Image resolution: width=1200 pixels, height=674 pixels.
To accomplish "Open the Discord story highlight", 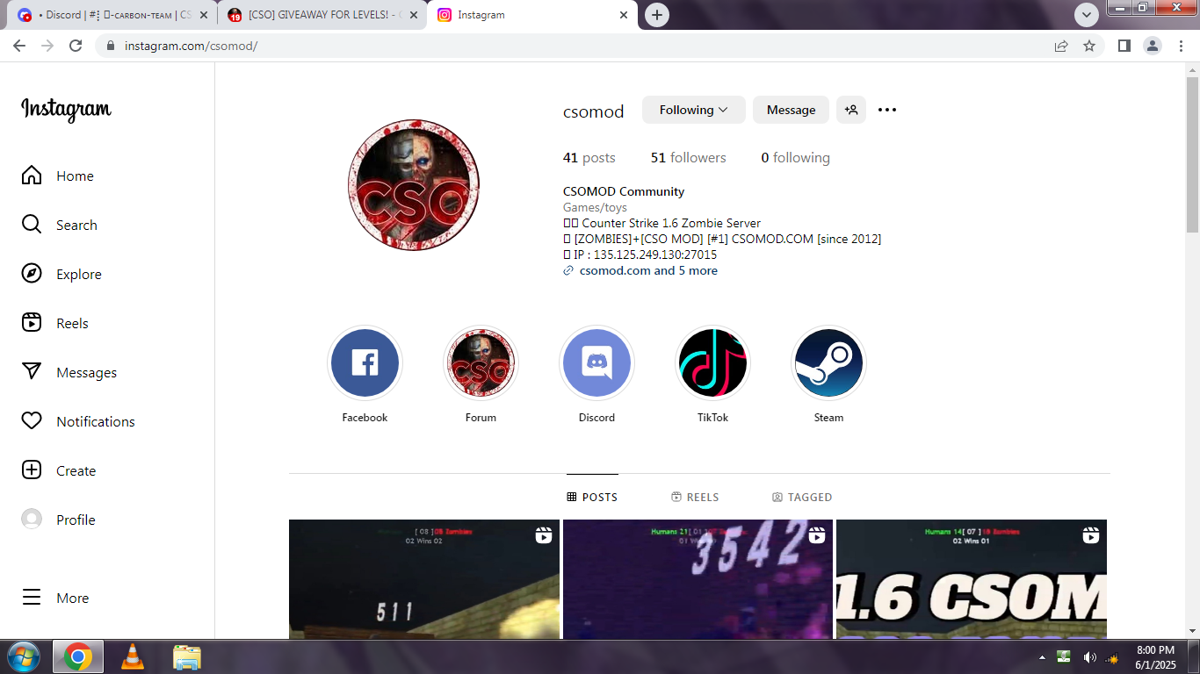I will tap(596, 363).
